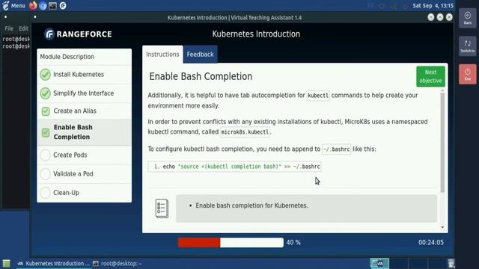Switch to Kubernetes Introduction taskbar entry
Screen dimensions: 479x269
click(x=53, y=264)
